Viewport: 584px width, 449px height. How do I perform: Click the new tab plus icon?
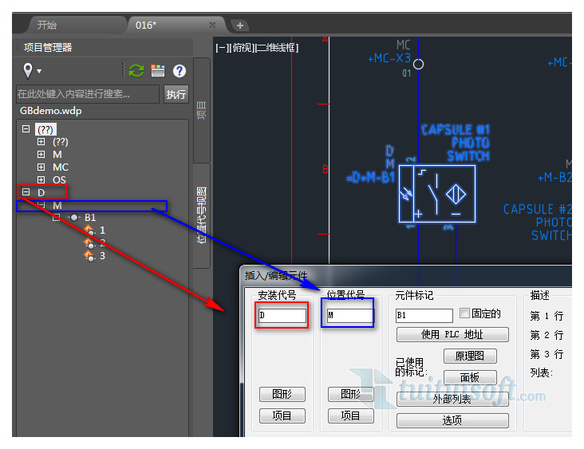[x=240, y=25]
